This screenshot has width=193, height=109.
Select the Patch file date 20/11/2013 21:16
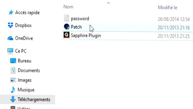pyautogui.click(x=174, y=28)
